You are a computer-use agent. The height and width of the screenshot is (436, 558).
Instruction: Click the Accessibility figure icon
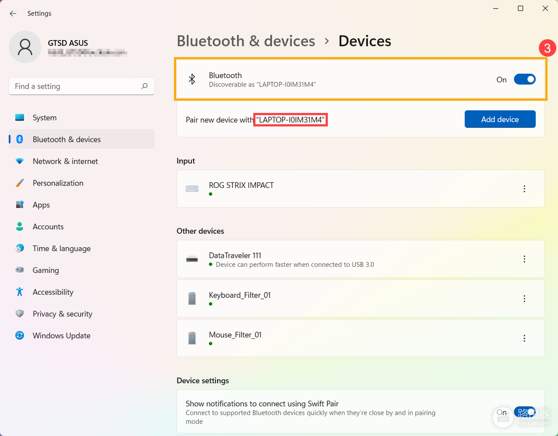point(20,292)
